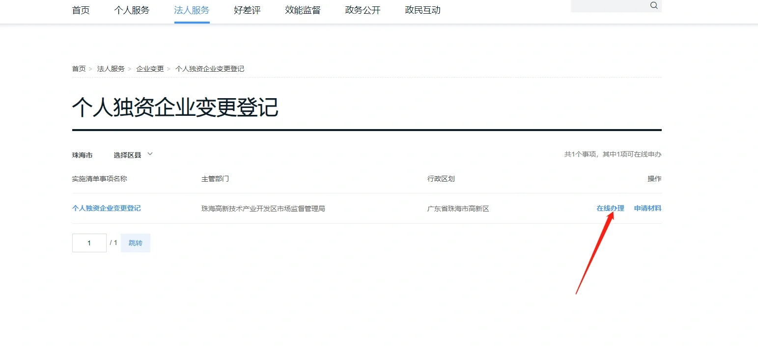758x347 pixels.
Task: Click the 首页 breadcrumb link
Action: tap(79, 69)
